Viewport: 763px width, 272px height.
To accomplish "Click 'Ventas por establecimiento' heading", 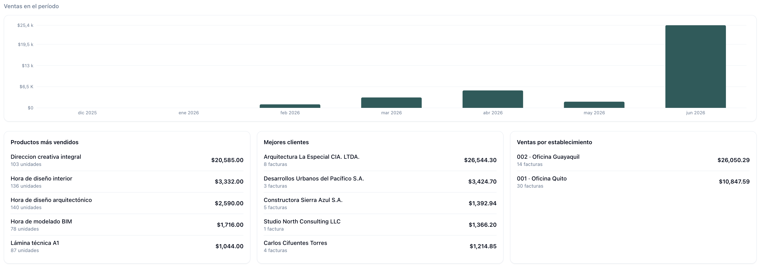I will coord(554,142).
